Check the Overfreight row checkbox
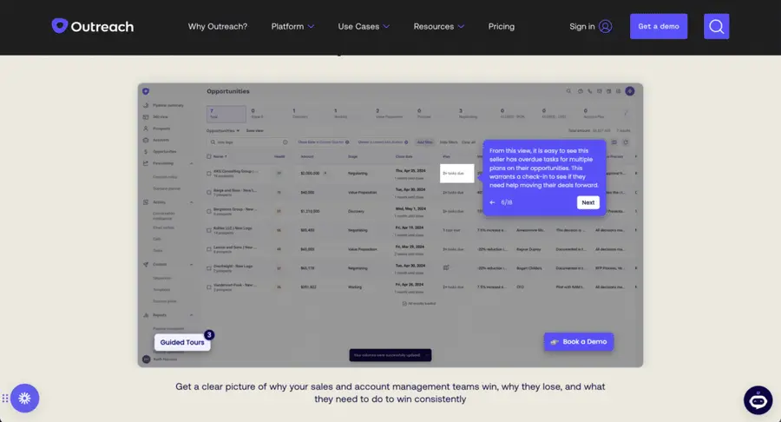 [x=208, y=268]
